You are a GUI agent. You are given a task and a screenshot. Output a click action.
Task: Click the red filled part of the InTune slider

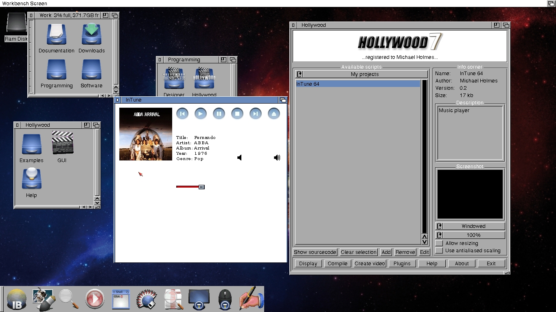point(187,187)
